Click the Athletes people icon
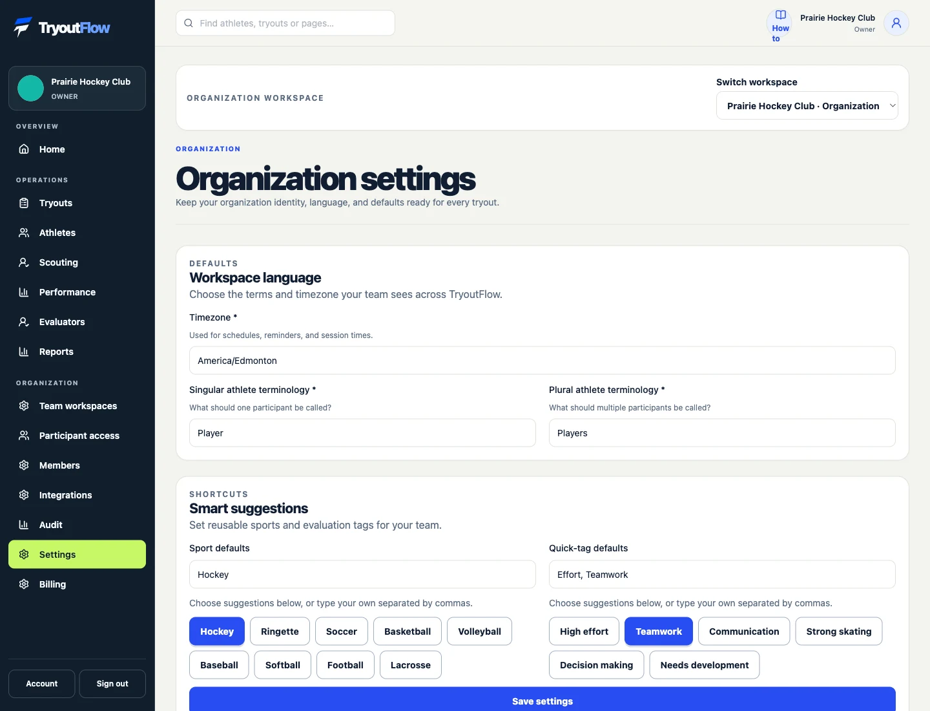 24,233
